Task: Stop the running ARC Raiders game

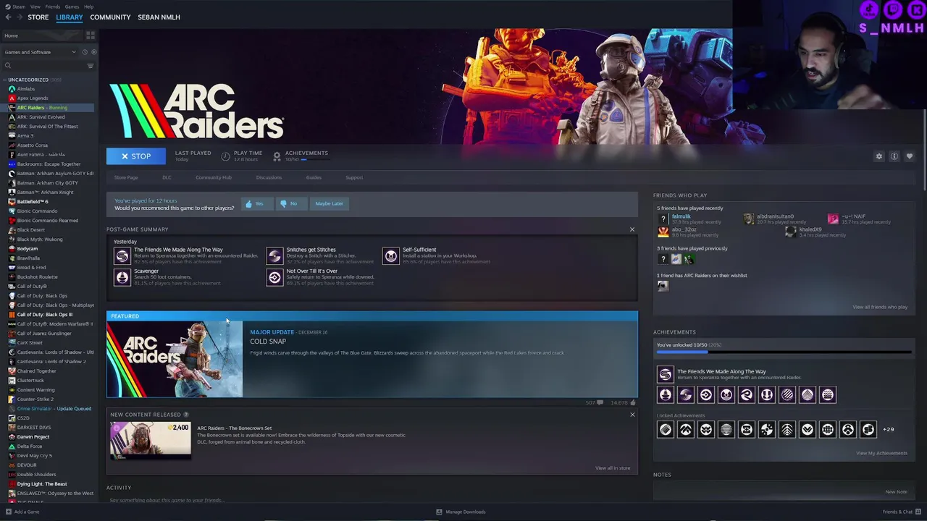Action: (136, 156)
